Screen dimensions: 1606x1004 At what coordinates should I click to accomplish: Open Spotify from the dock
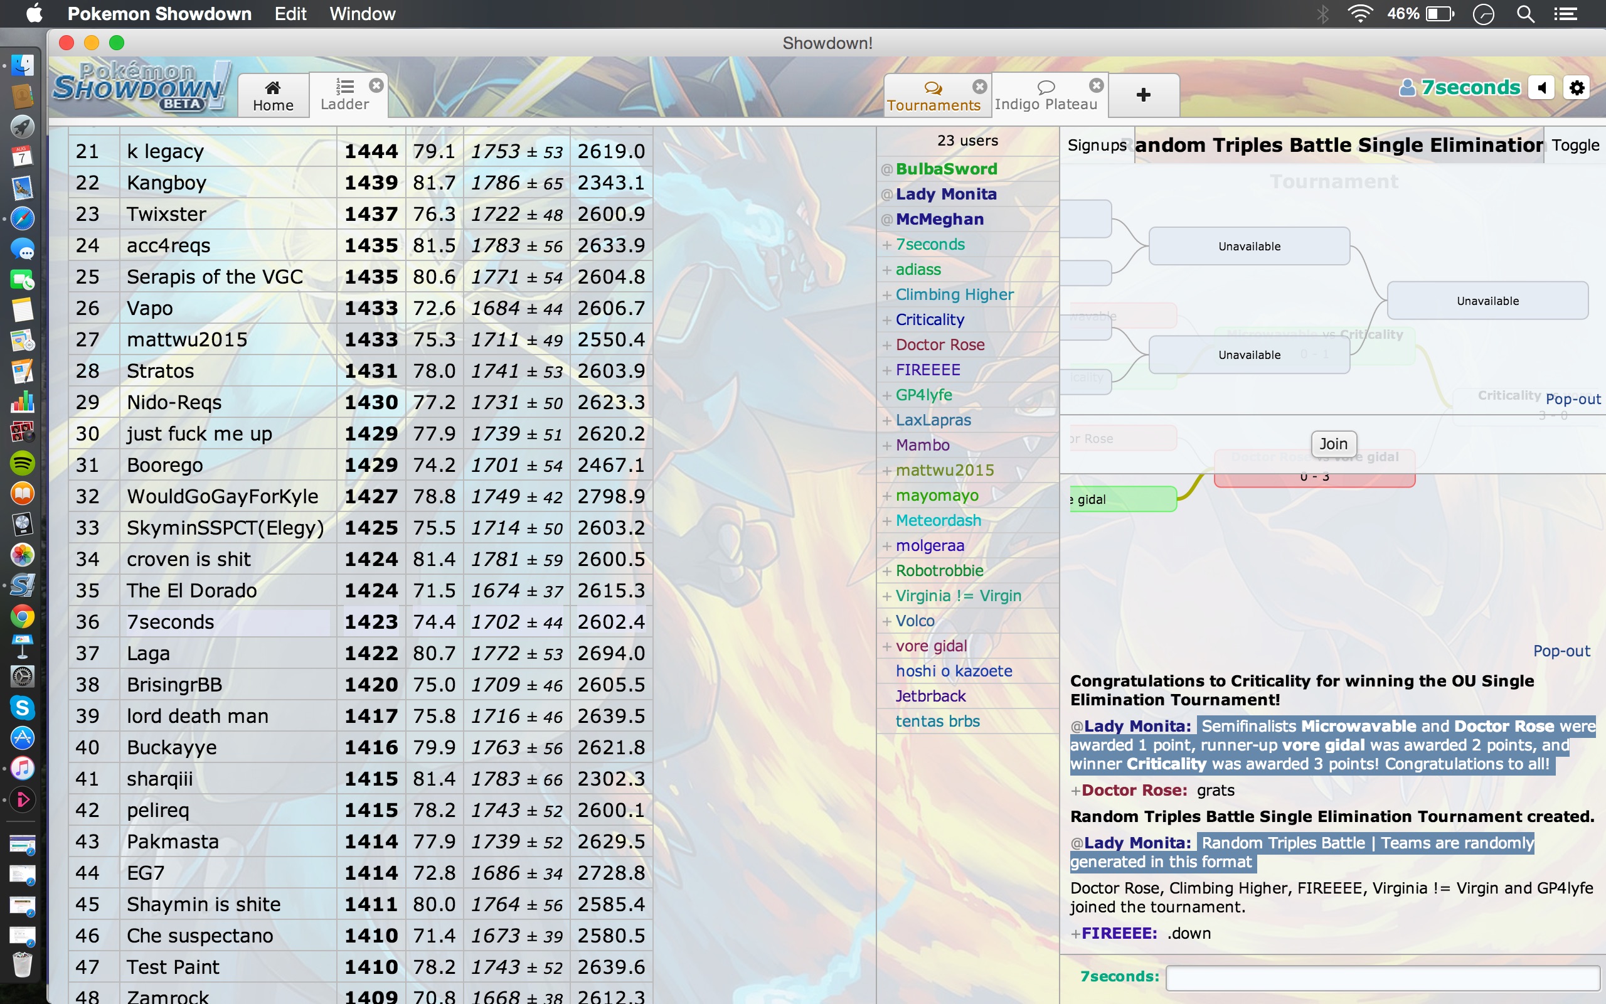22,463
